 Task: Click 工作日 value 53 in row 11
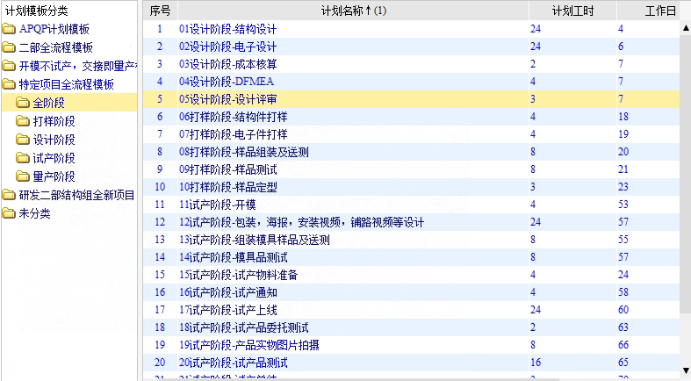point(623,205)
